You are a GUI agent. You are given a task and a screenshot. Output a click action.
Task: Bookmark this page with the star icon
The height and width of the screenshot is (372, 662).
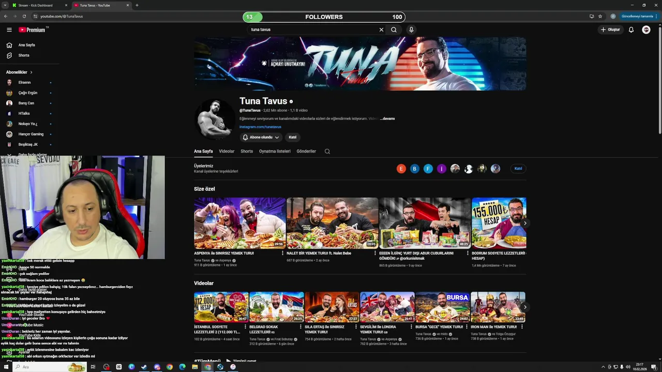600,16
